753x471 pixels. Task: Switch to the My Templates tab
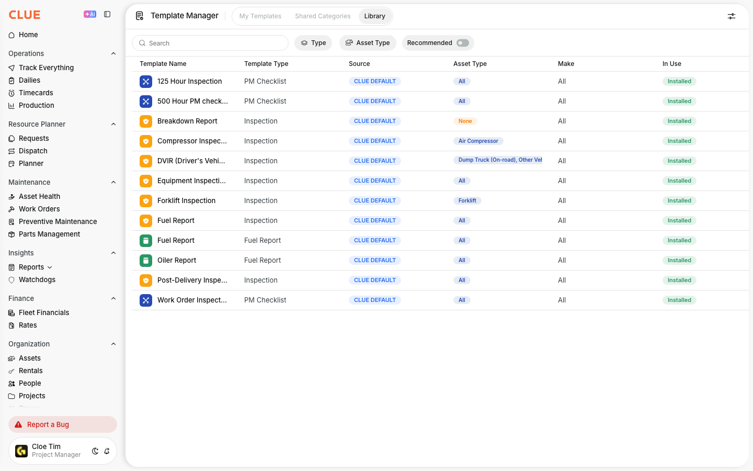coord(260,16)
